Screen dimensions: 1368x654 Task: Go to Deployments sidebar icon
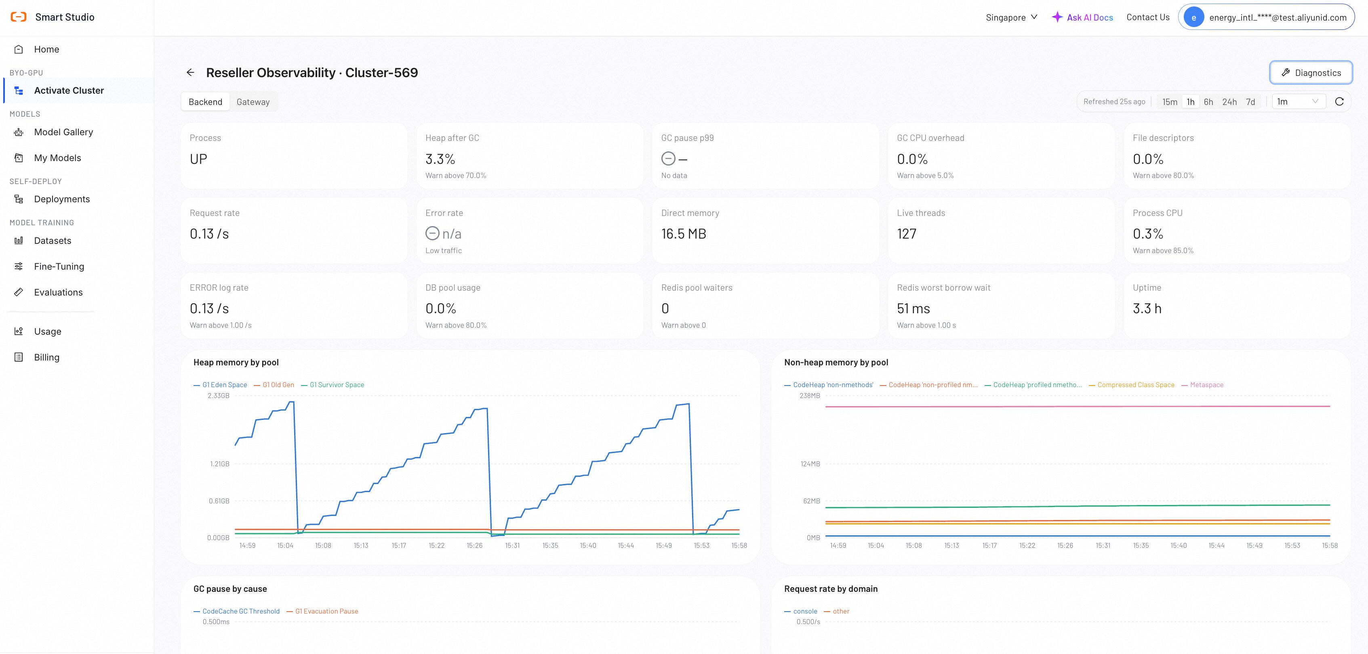coord(19,199)
